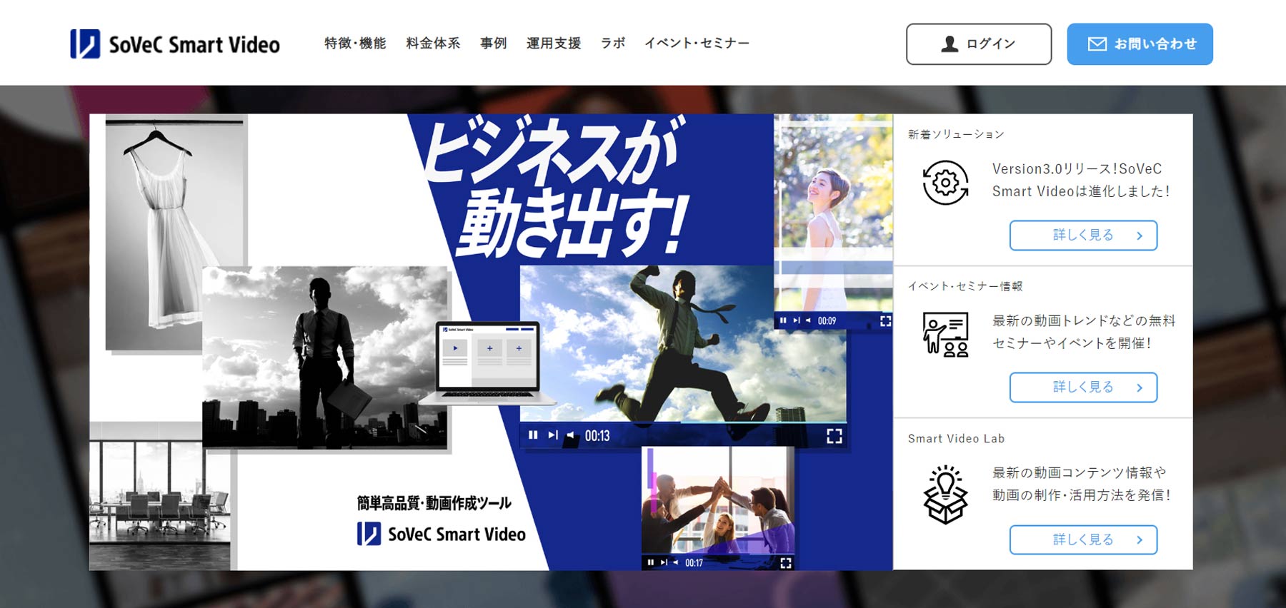The width and height of the screenshot is (1286, 608).
Task: Click the next-frame icon on the 00:13 player
Action: click(553, 435)
